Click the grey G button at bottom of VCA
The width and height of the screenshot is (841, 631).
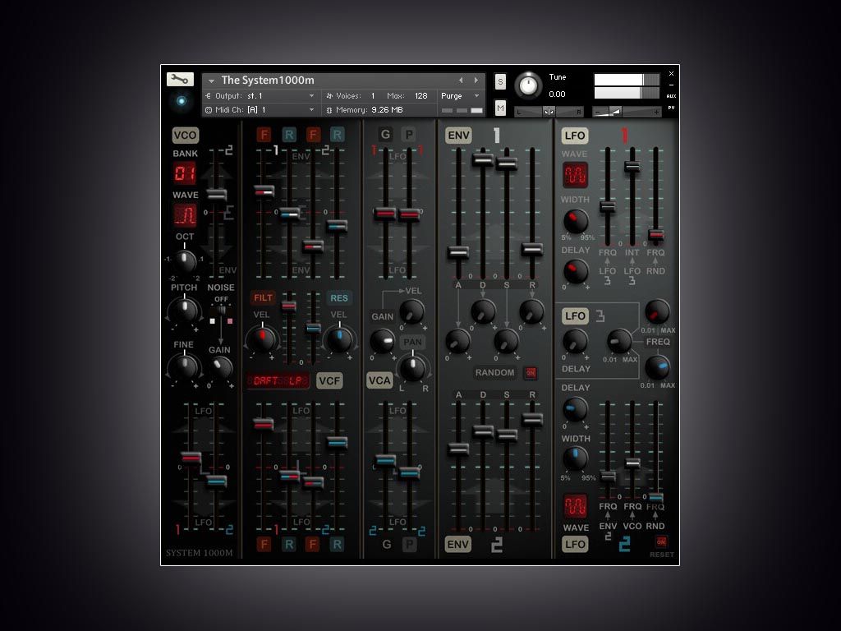[x=386, y=544]
